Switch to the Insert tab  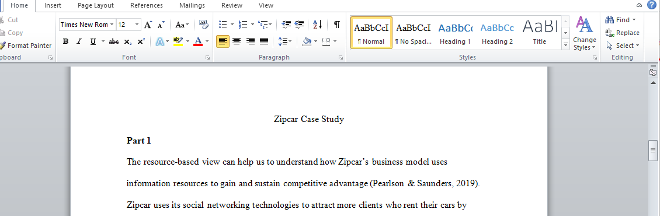click(x=53, y=5)
